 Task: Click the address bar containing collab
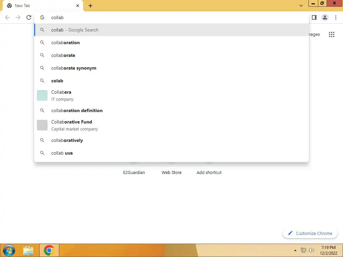[171, 17]
